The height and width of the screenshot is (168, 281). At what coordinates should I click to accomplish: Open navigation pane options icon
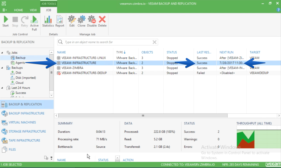[46, 158]
